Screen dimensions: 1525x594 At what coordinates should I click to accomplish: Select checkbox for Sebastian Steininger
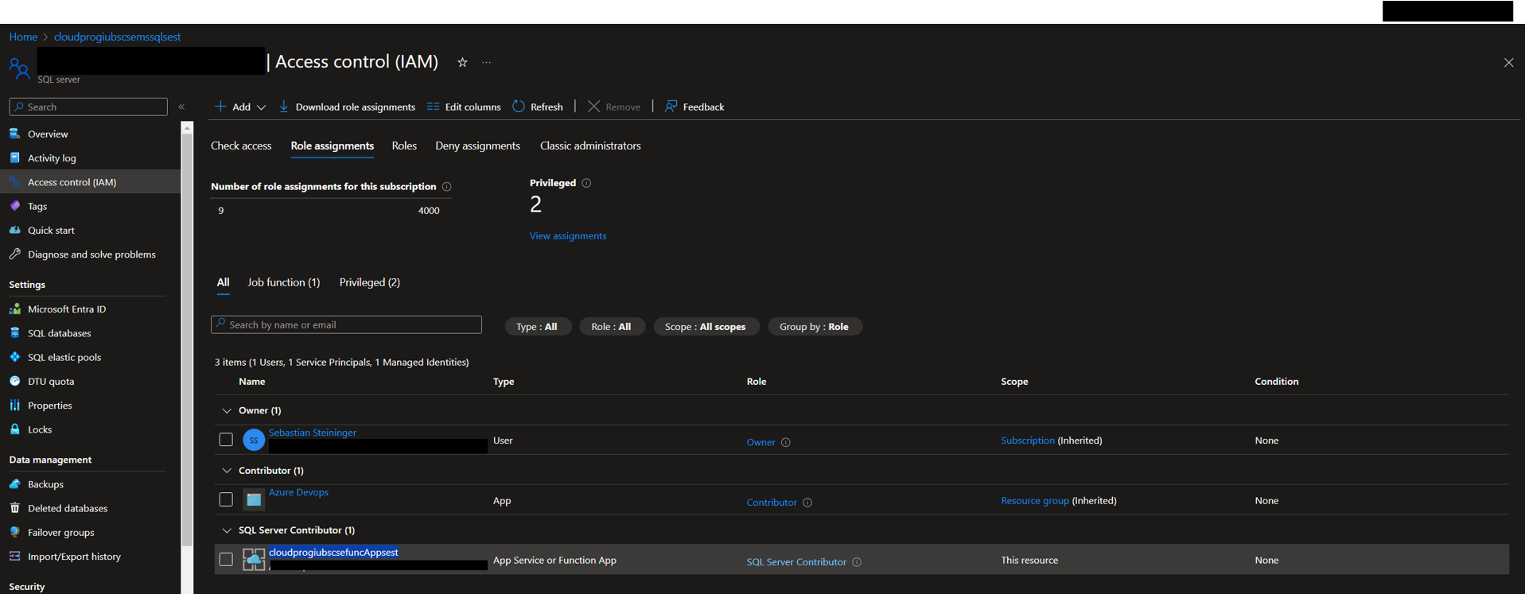point(226,440)
